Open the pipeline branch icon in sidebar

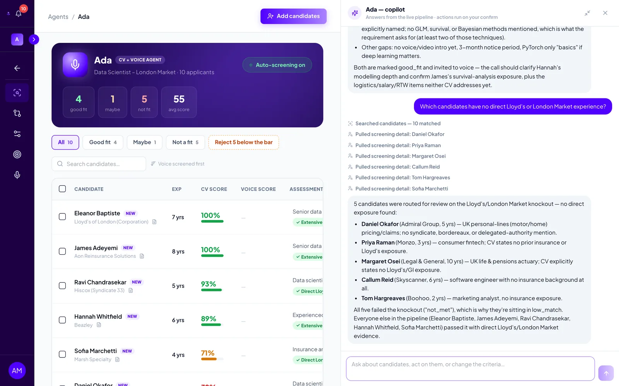pyautogui.click(x=17, y=113)
